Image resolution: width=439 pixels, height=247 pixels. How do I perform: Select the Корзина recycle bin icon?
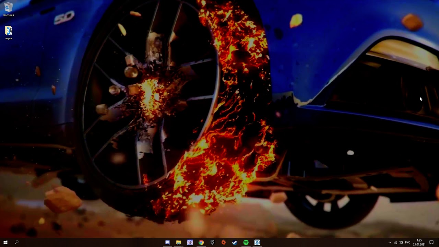coord(9,10)
